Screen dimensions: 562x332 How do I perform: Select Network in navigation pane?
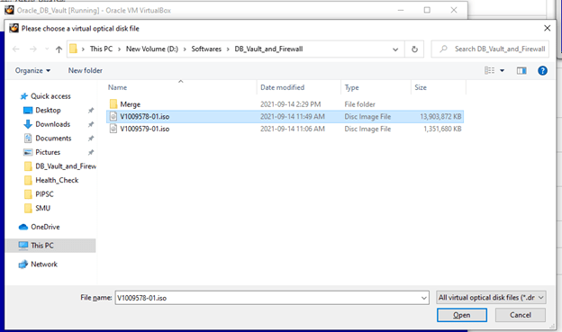(44, 264)
